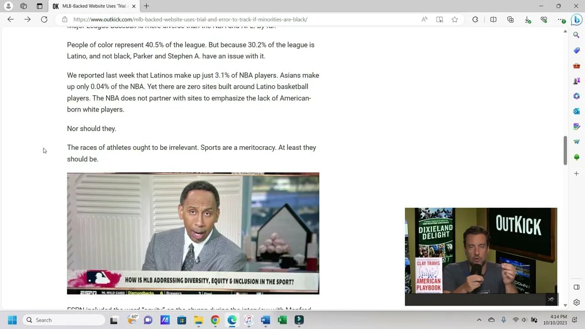Open File Explorer from taskbar
The height and width of the screenshot is (329, 585).
click(x=198, y=320)
